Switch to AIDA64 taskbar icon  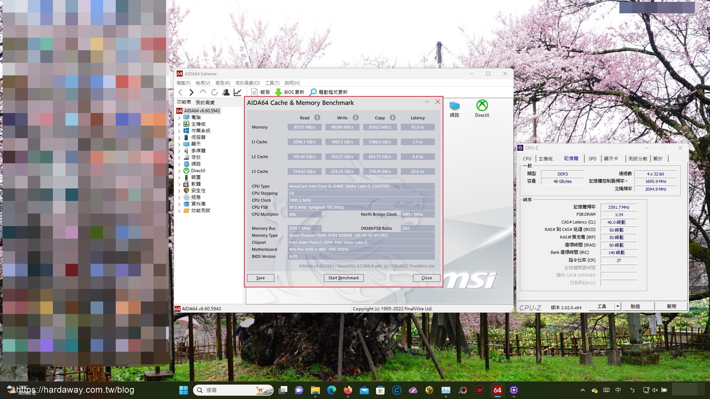coord(497,390)
